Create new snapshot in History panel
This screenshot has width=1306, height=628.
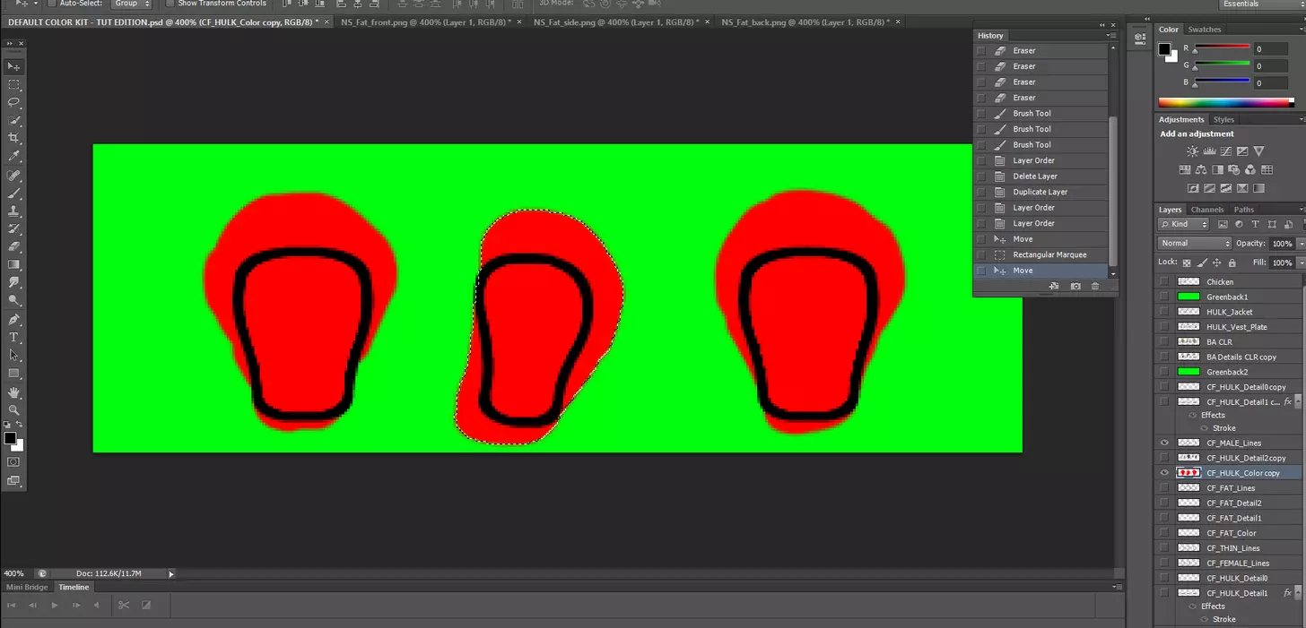pyautogui.click(x=1075, y=286)
